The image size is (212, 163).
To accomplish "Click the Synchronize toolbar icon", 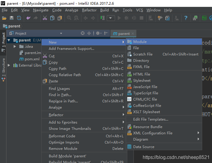I will 19,18.
